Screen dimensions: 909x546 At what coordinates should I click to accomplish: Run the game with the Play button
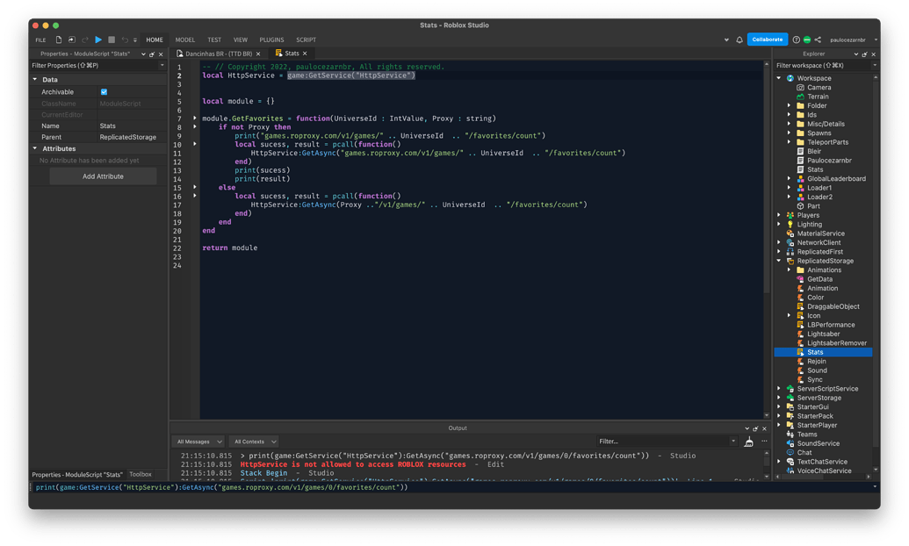(x=98, y=40)
